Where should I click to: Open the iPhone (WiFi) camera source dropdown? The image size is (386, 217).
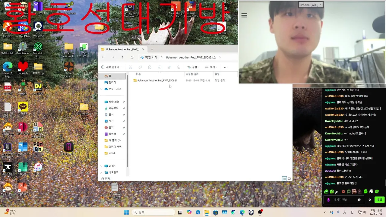311,5
